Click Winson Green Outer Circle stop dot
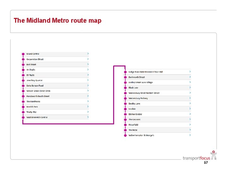The image size is (227, 170). [x=23, y=91]
